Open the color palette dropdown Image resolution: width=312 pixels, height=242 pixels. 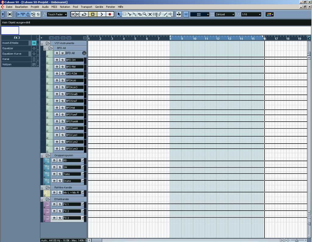[270, 14]
